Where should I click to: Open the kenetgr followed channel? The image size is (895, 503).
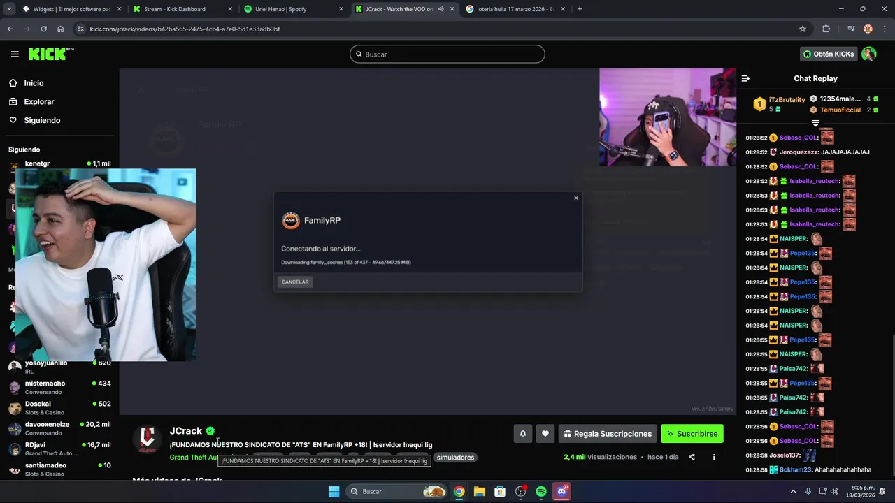59,163
